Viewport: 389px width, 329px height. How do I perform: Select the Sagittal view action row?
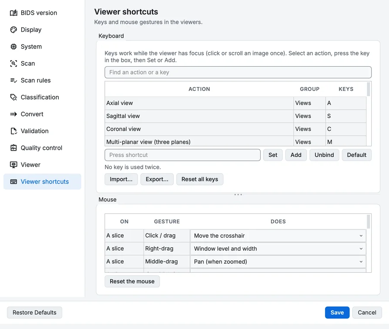(x=236, y=116)
